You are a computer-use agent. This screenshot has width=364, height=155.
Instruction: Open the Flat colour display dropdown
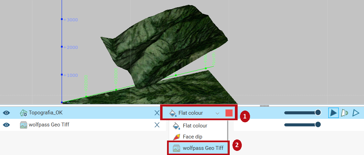(190, 113)
